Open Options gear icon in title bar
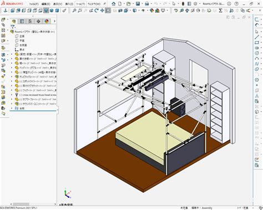The height and width of the screenshot is (210, 263). click(x=195, y=4)
